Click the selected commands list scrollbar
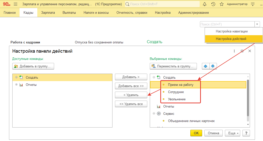The image size is (263, 141). point(248,97)
